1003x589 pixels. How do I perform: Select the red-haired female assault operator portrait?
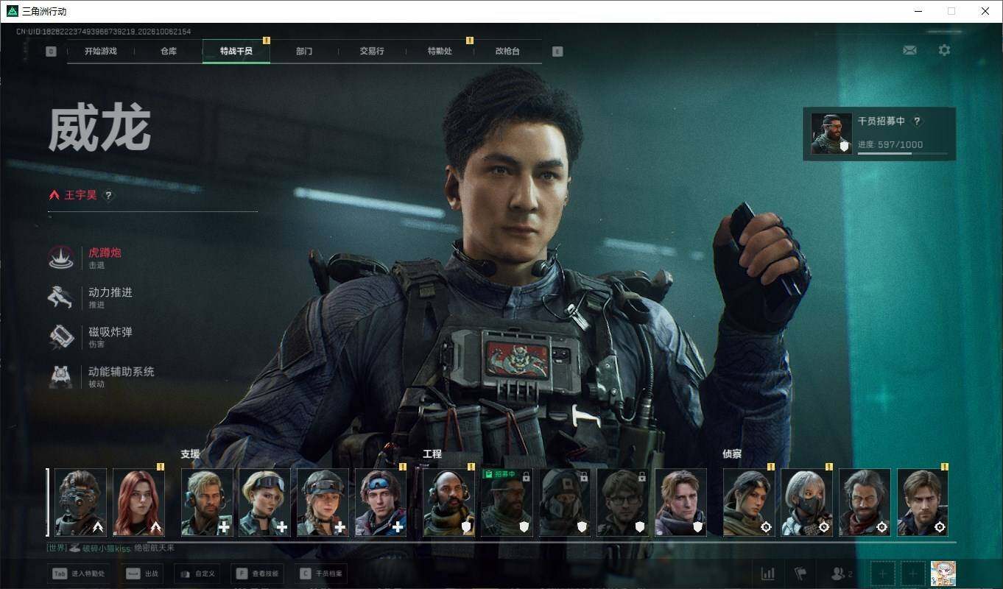(x=139, y=502)
